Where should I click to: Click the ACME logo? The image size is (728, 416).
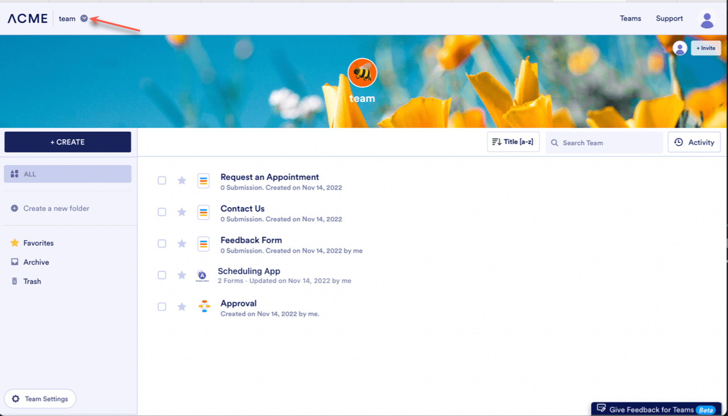point(27,18)
